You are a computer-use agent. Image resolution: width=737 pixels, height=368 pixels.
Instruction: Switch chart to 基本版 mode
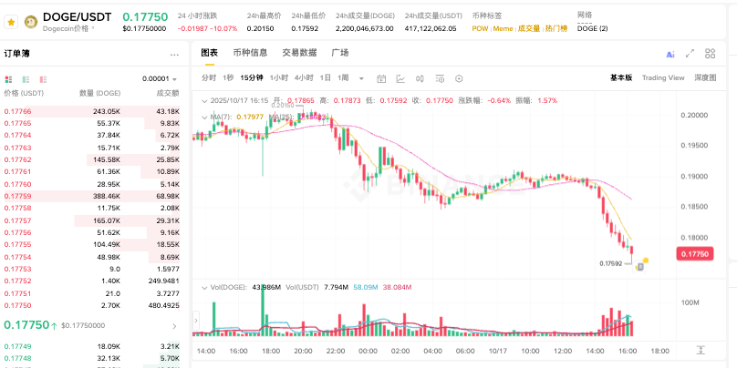click(x=621, y=78)
